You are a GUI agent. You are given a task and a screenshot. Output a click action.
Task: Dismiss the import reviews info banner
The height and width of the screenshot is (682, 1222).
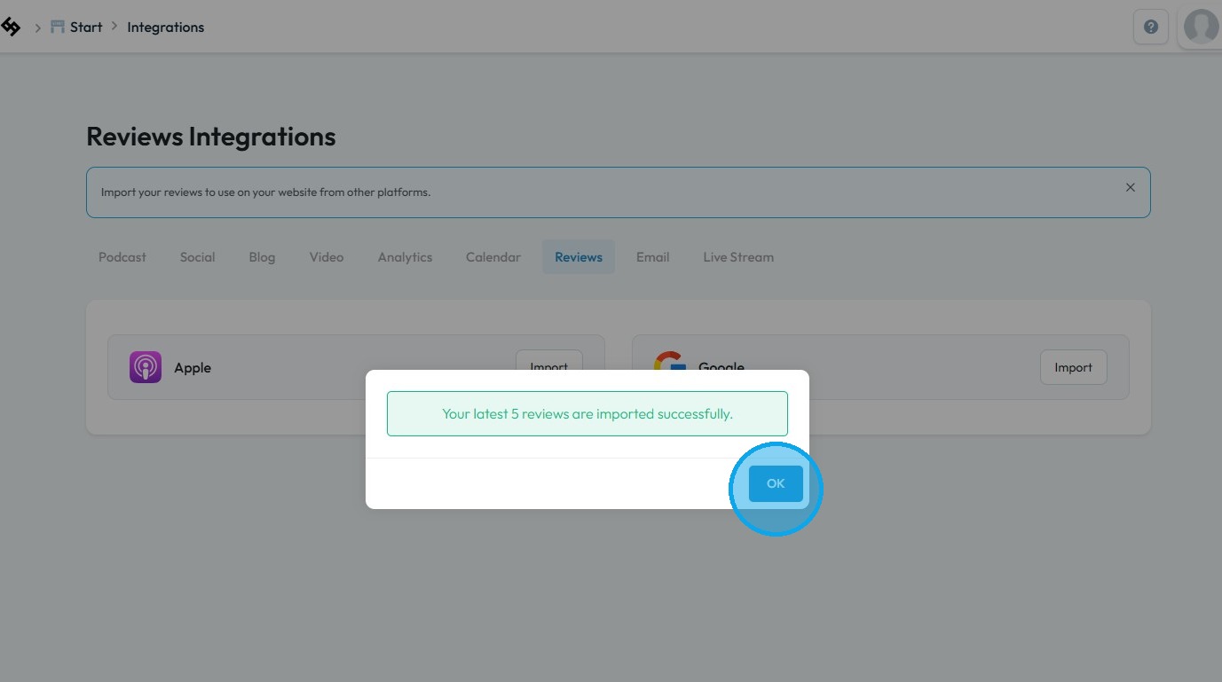click(1130, 187)
